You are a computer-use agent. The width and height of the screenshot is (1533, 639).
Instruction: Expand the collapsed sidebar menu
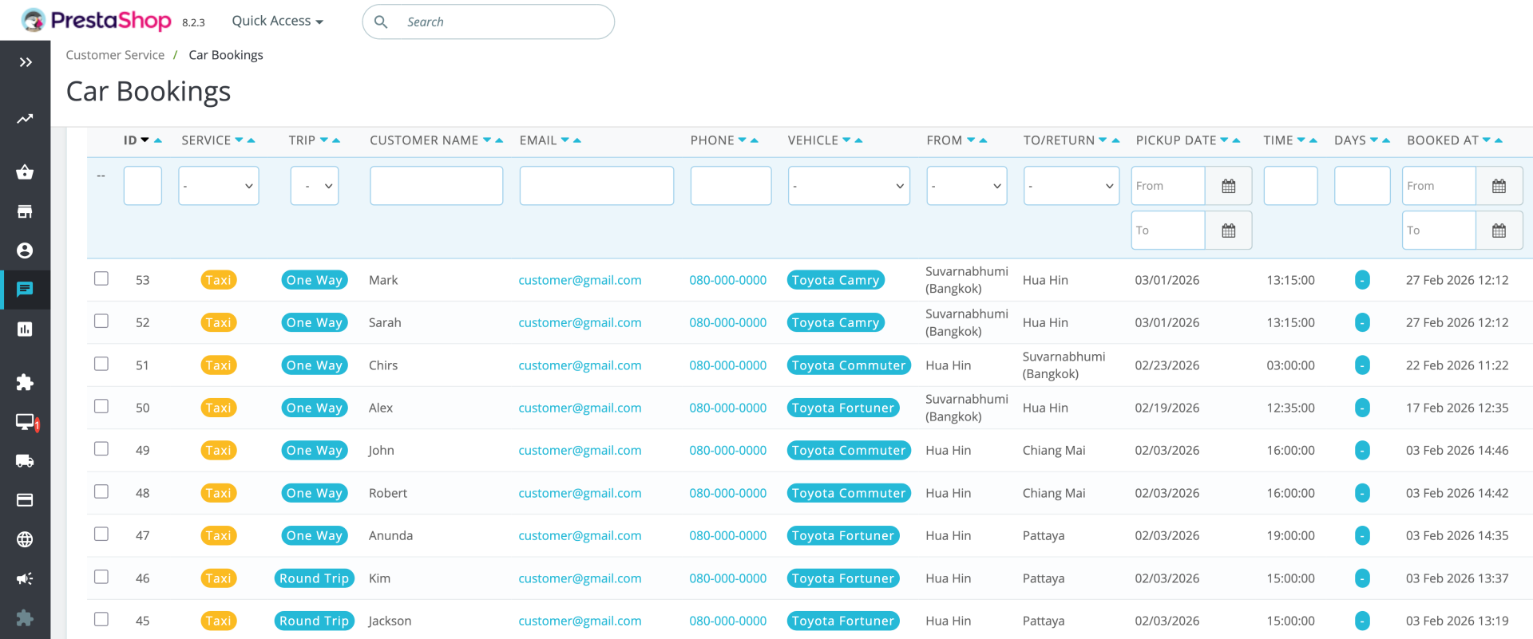[x=26, y=62]
